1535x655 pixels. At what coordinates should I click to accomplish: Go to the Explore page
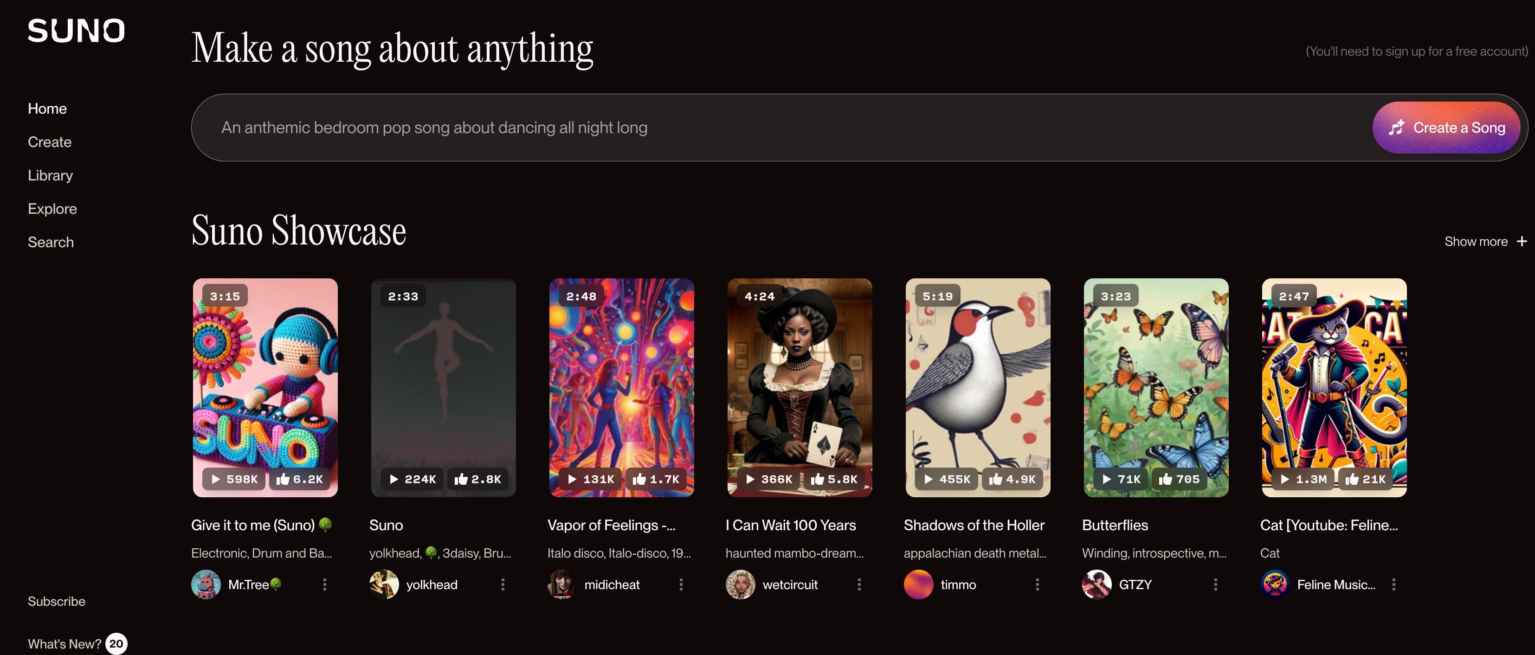click(x=52, y=209)
